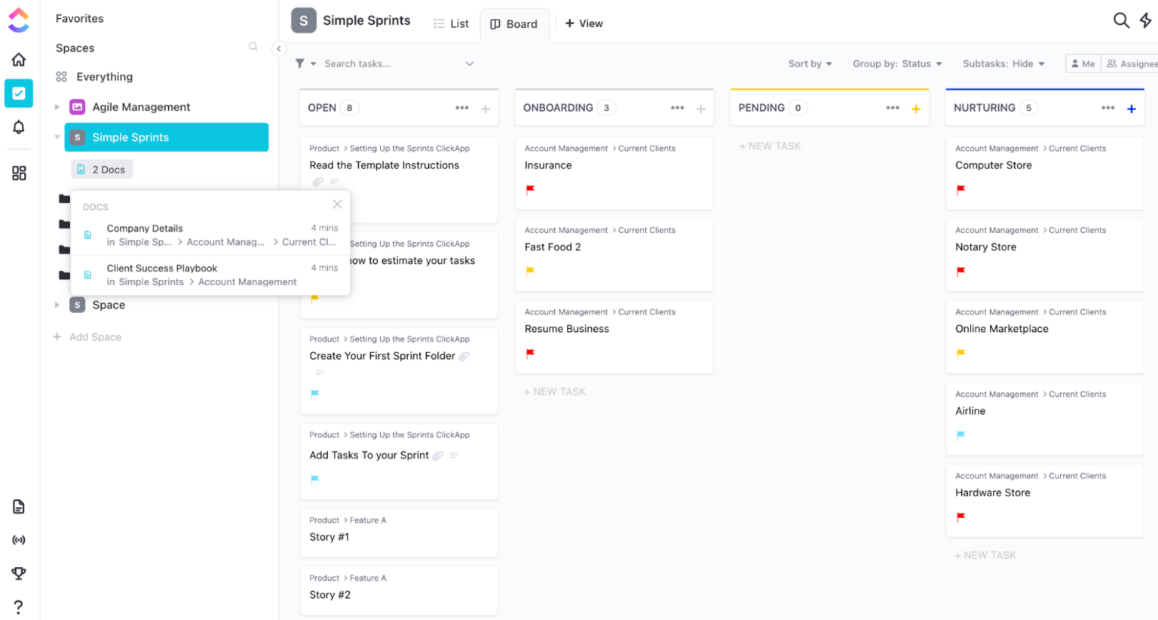
Task: Open the NURTURING column options menu
Action: 1107,108
